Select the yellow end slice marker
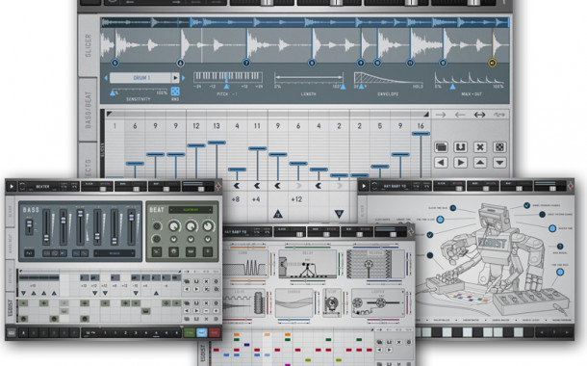The height and width of the screenshot is (366, 587). [x=493, y=63]
